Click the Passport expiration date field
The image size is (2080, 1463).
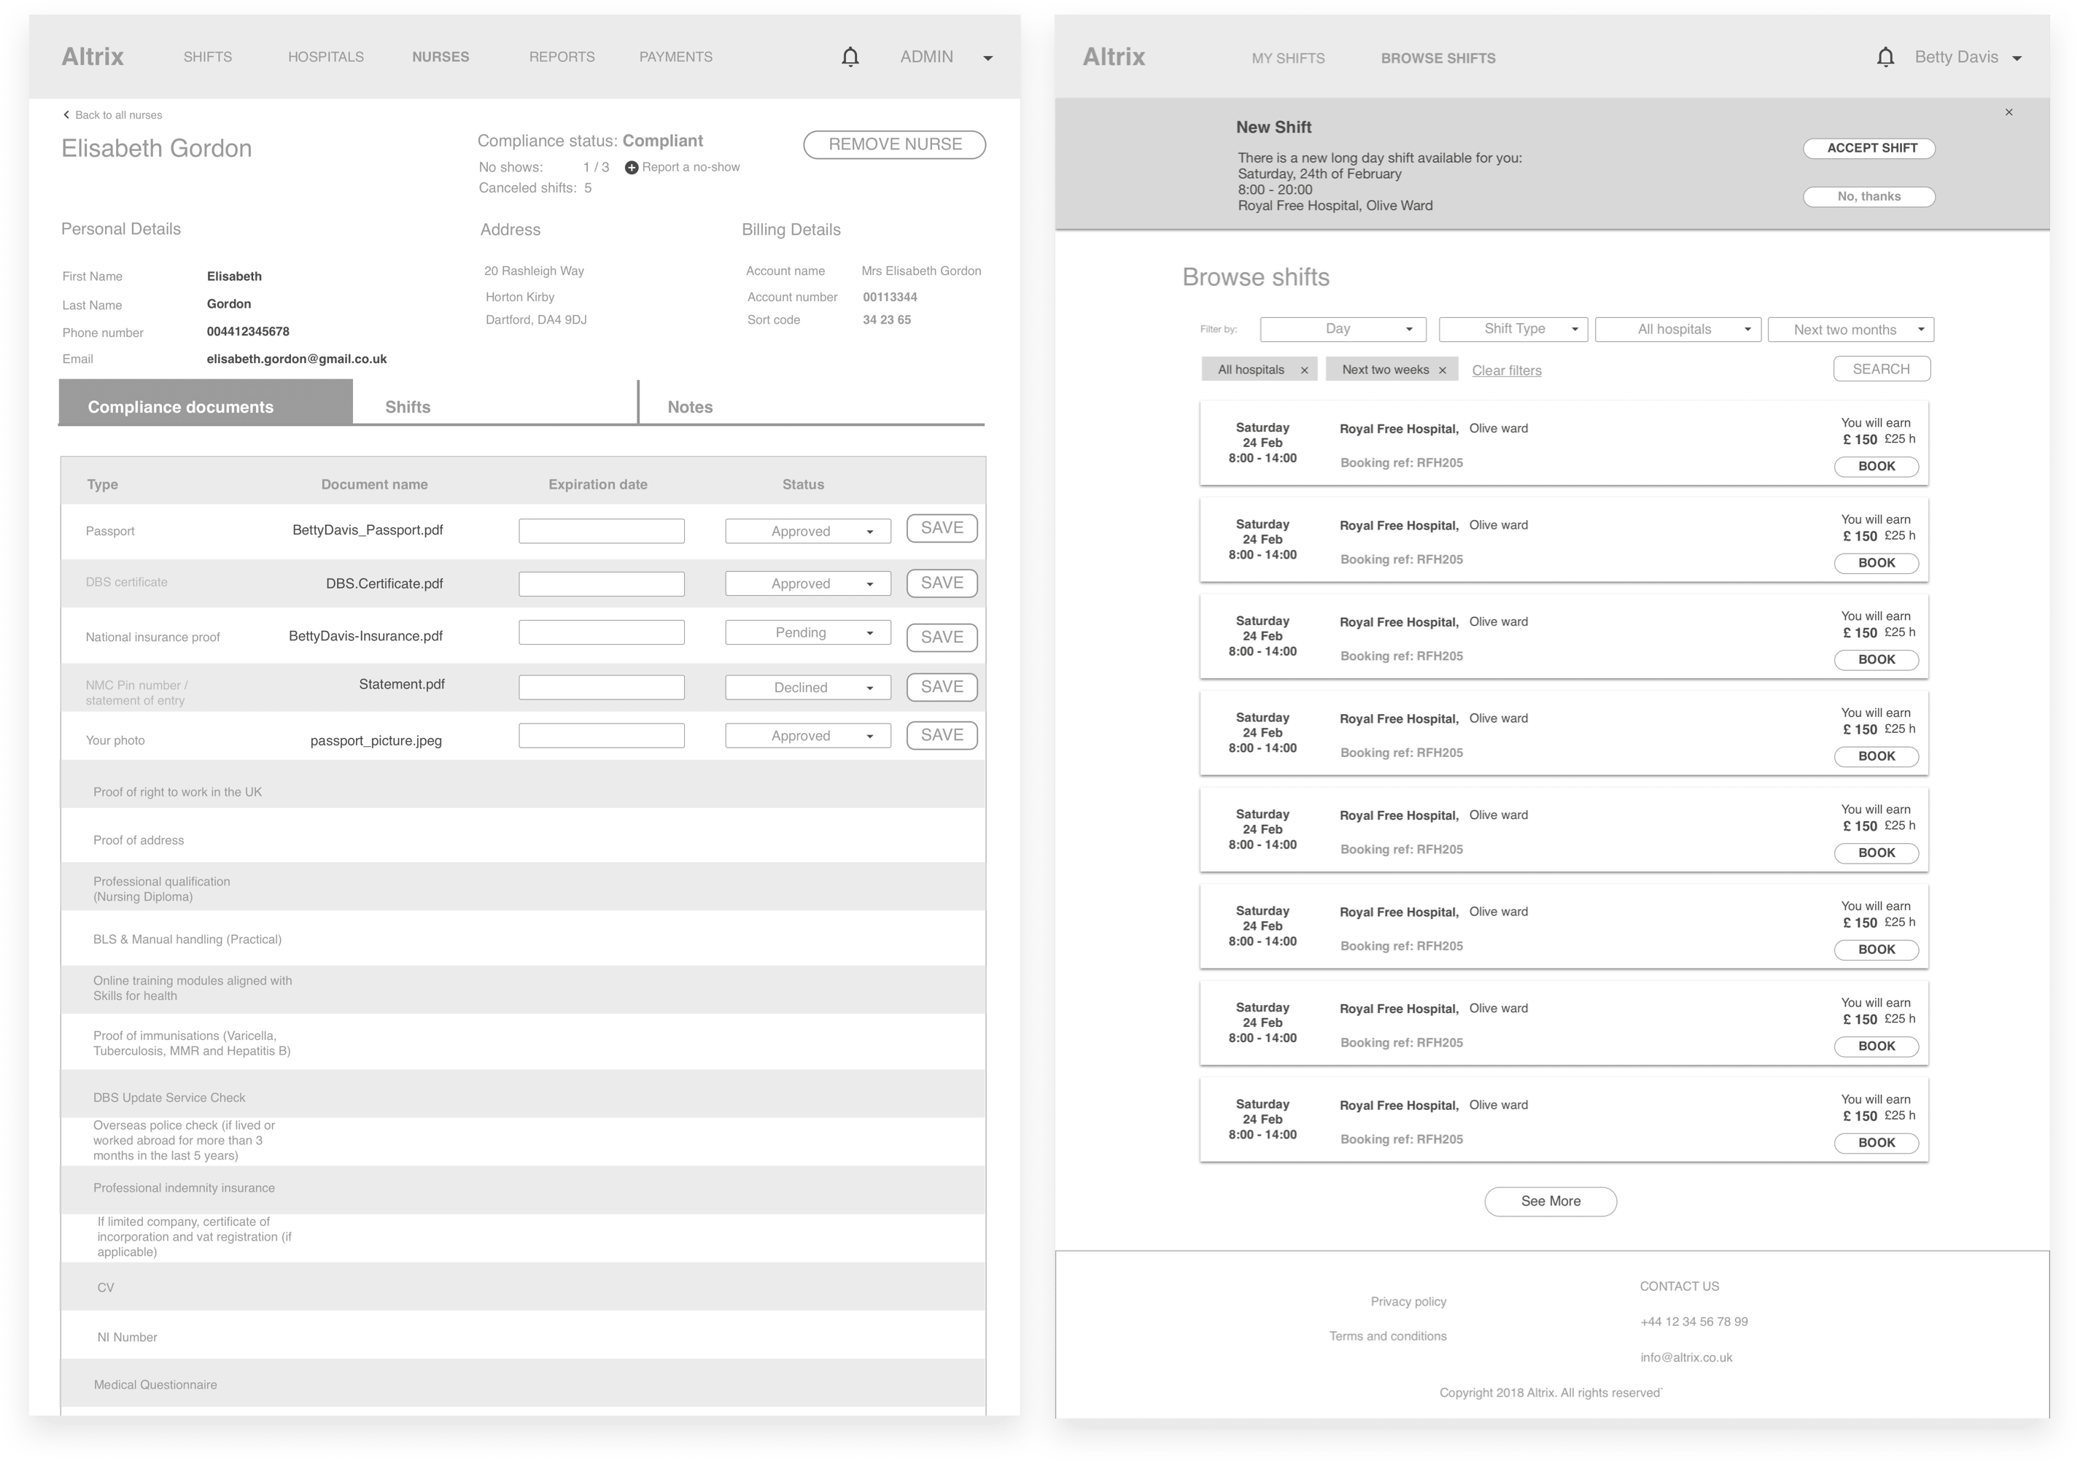(601, 531)
